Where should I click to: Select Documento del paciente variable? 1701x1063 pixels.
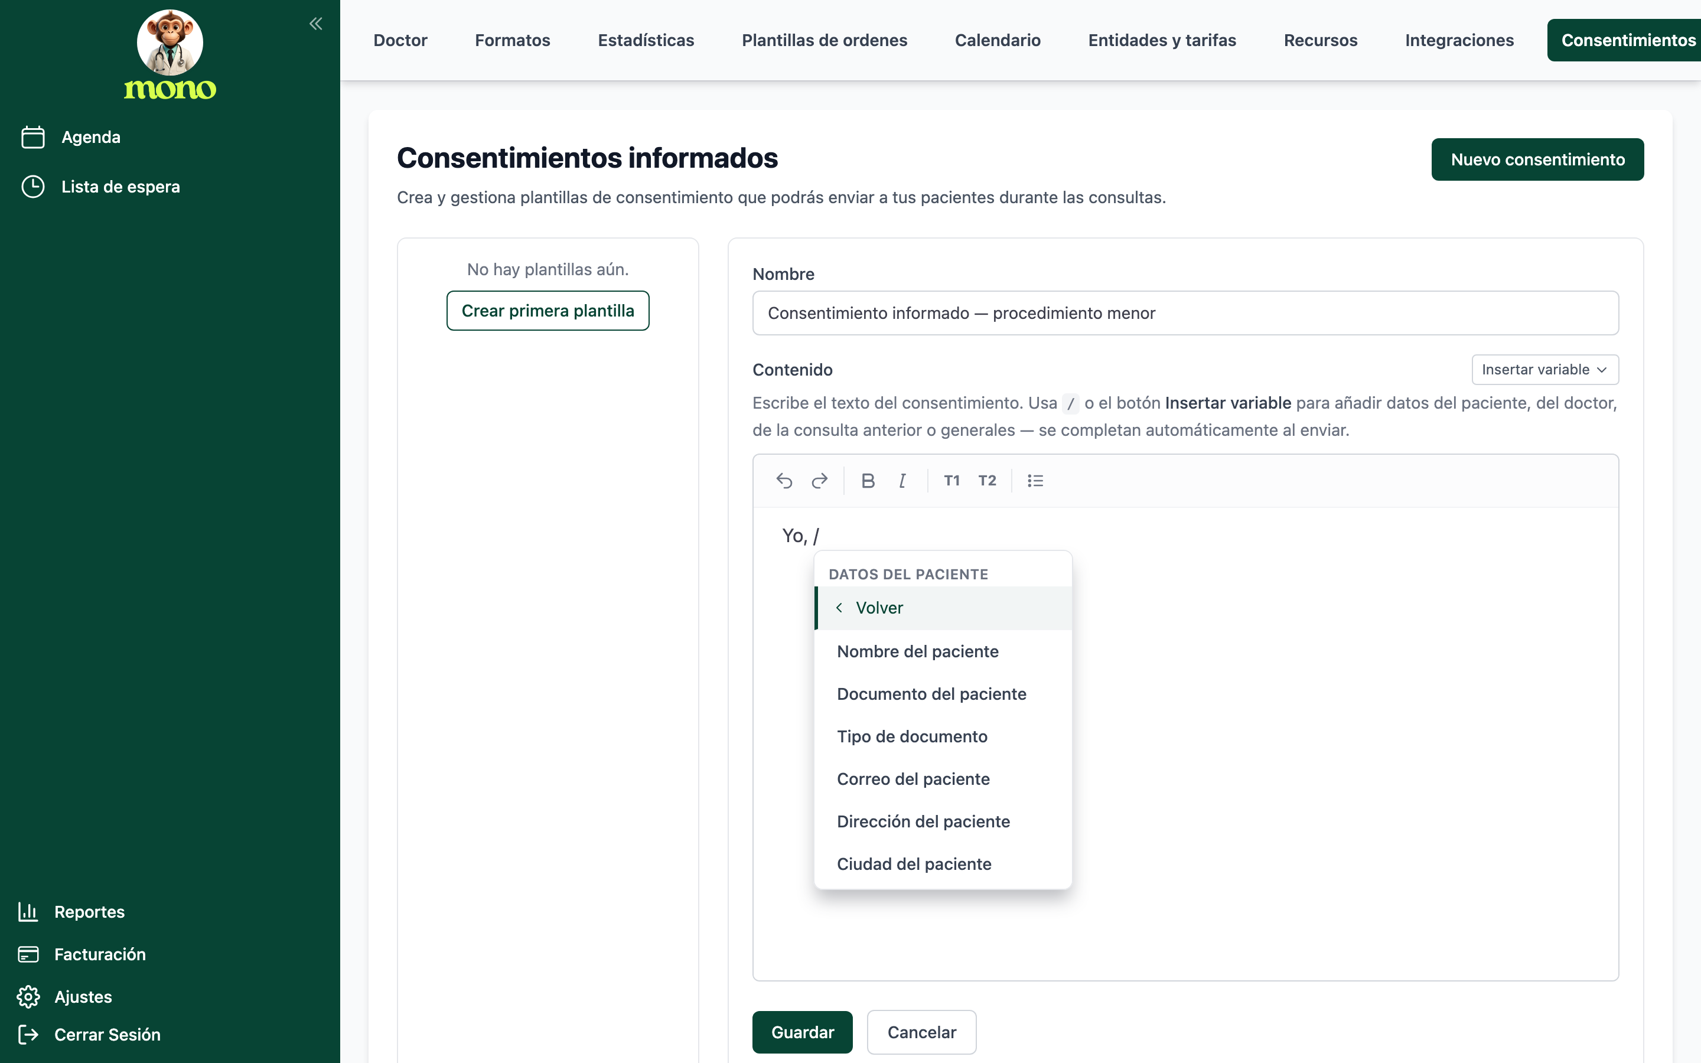[x=943, y=694]
